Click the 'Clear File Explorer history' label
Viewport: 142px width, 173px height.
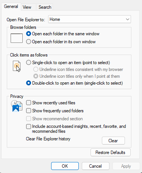(48, 139)
